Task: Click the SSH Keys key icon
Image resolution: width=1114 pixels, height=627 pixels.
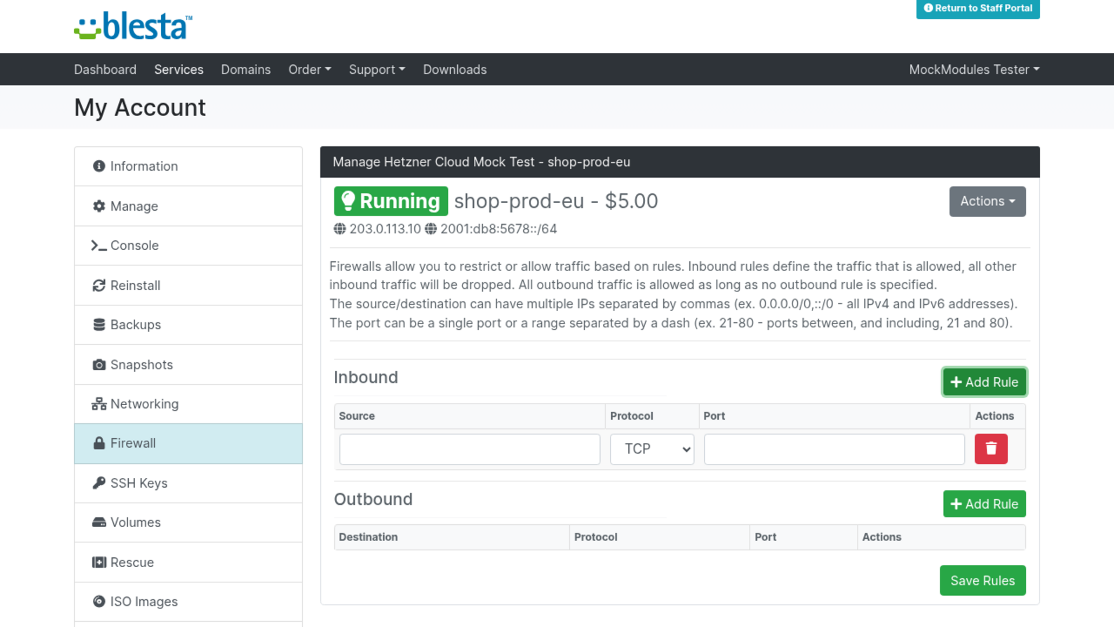Action: coord(99,483)
